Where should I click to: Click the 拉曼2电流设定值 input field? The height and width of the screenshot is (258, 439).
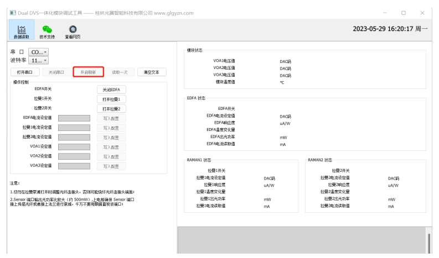[74, 137]
